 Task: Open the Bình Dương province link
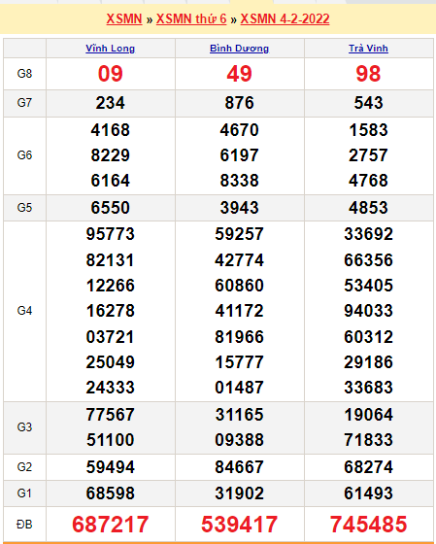click(239, 49)
